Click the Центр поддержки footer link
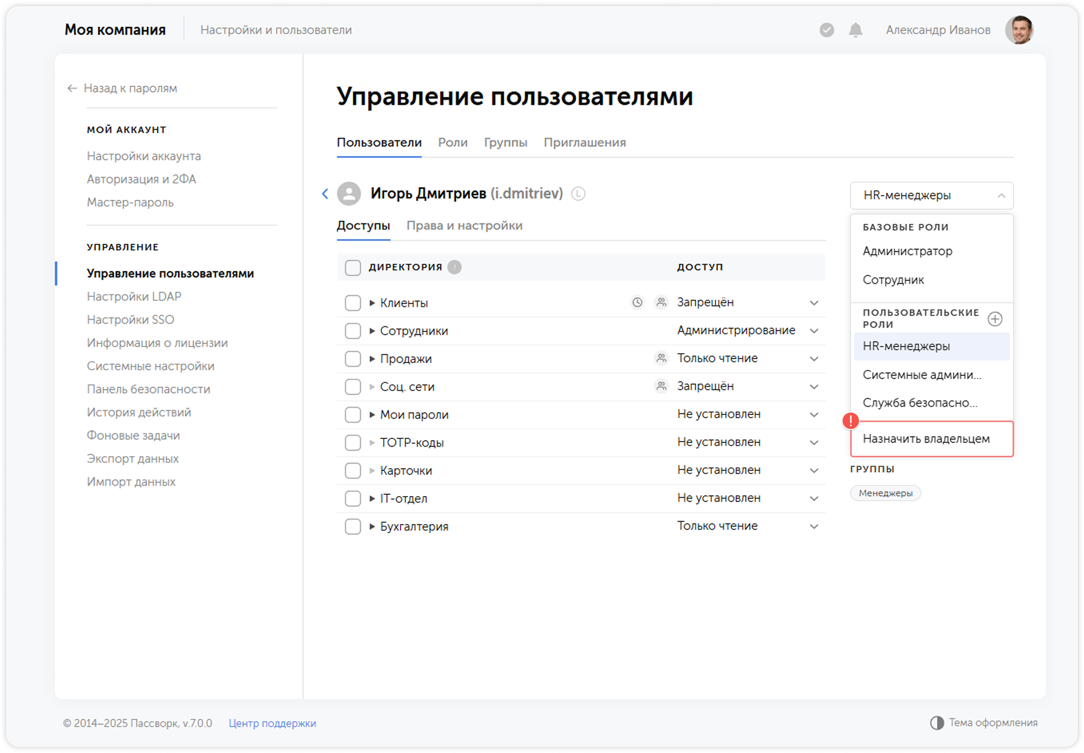Screen dimensions: 1084x753 pyautogui.click(x=273, y=723)
